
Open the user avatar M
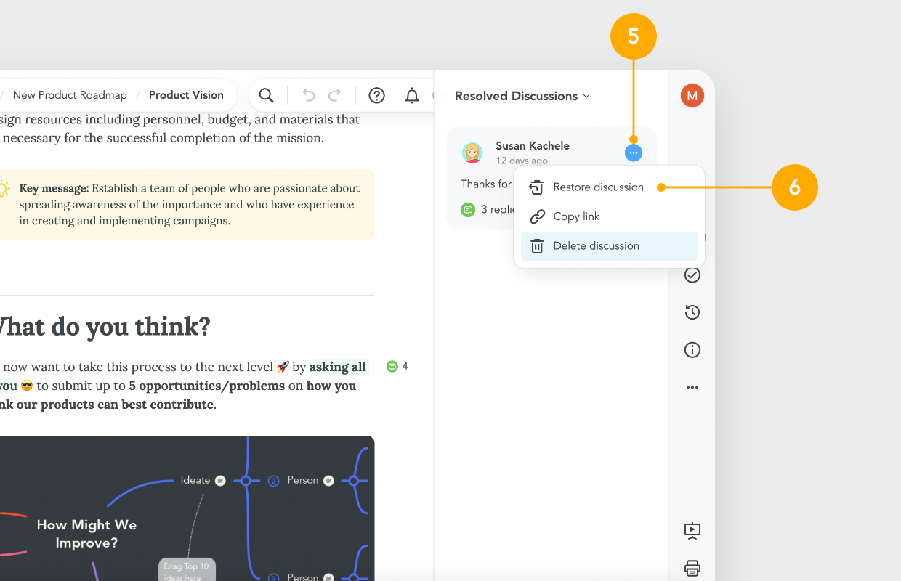coord(692,95)
